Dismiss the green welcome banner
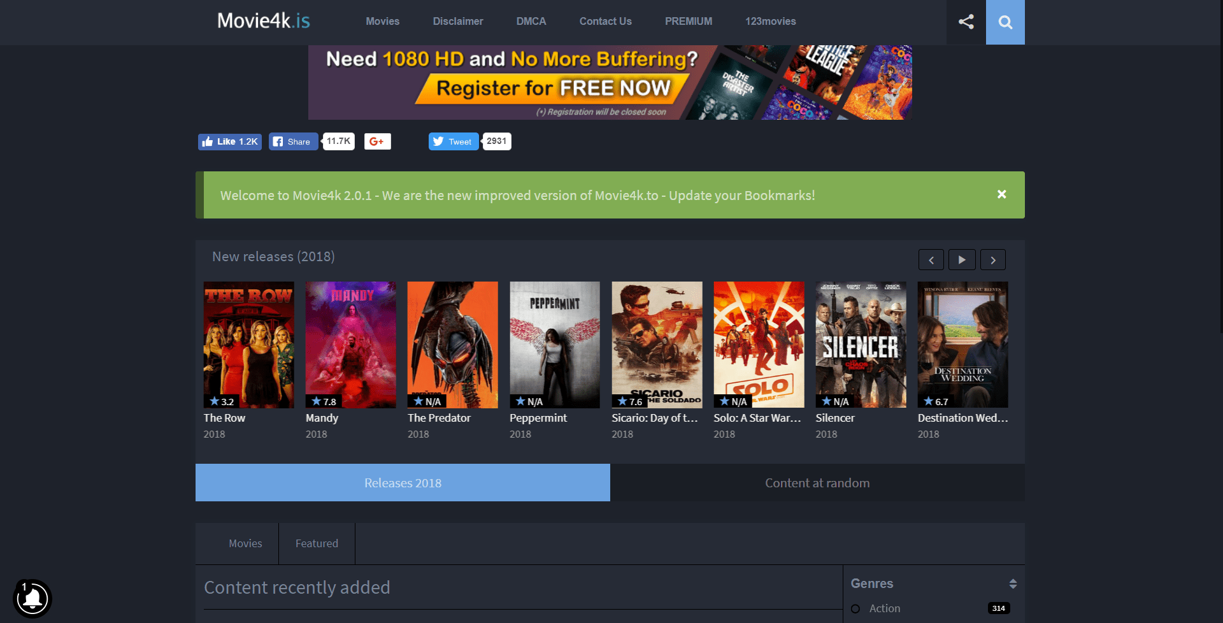 tap(1001, 194)
